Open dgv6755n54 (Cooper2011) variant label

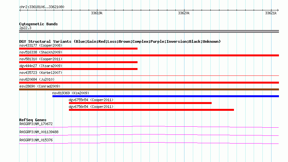[x=91, y=100]
